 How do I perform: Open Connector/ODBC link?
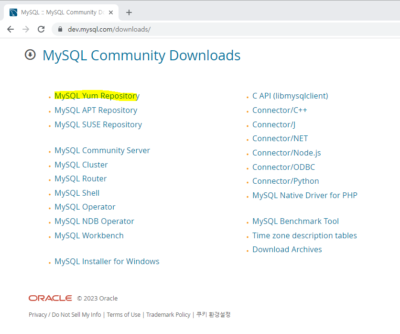pyautogui.click(x=284, y=167)
